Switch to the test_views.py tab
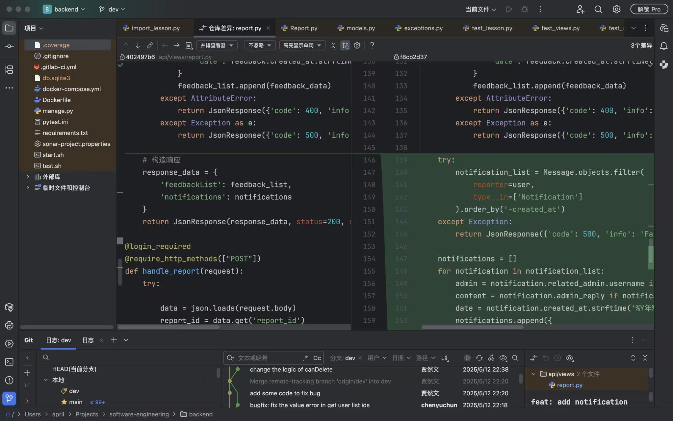Image resolution: width=673 pixels, height=421 pixels. (x=556, y=28)
